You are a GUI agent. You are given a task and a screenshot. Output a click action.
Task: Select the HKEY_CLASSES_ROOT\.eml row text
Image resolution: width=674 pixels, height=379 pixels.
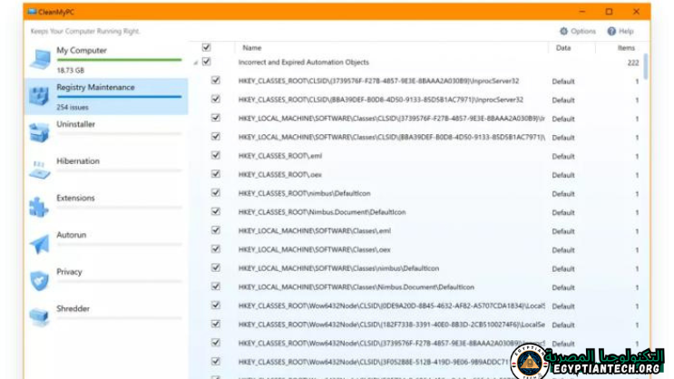pos(280,156)
